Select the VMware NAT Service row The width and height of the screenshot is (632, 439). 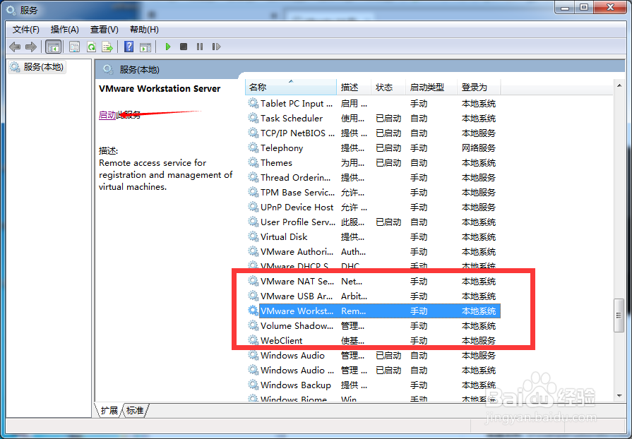(x=374, y=282)
